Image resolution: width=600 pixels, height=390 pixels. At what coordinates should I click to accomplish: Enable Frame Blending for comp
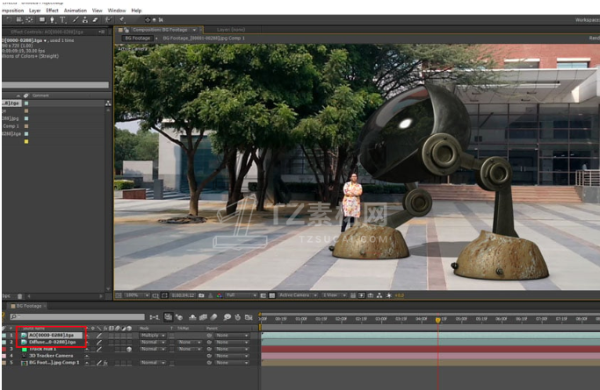click(x=203, y=317)
